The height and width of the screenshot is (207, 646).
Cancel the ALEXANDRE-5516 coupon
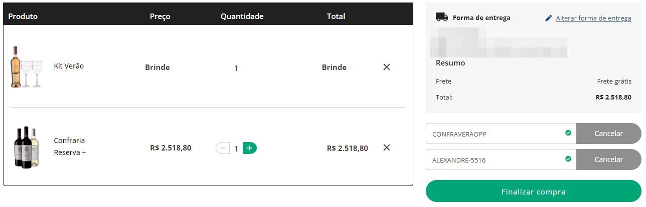tap(608, 159)
